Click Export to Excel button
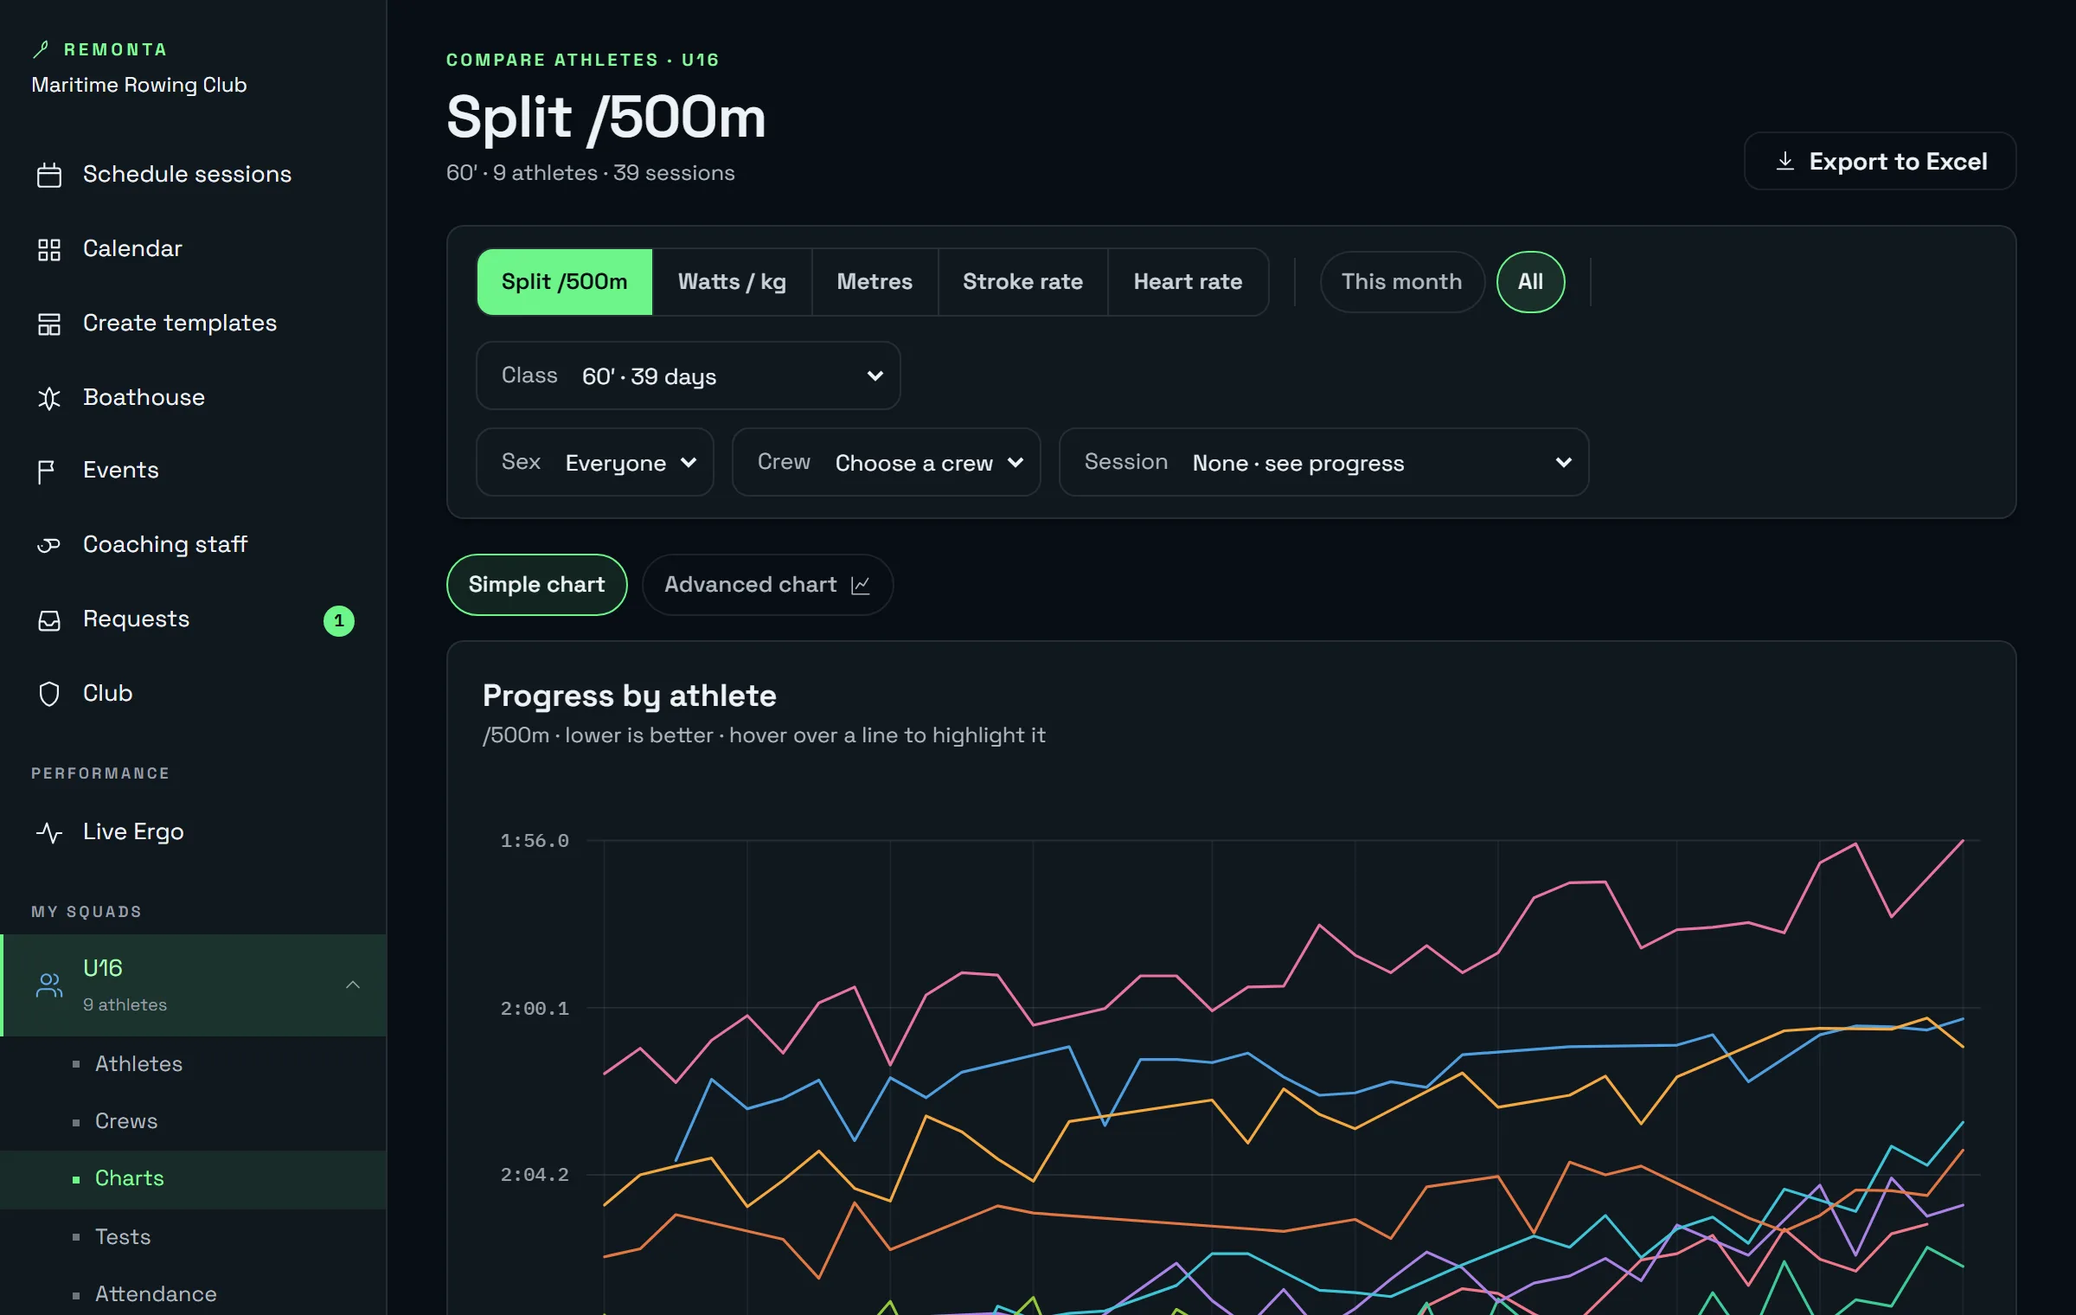Viewport: 2076px width, 1315px height. coord(1880,161)
